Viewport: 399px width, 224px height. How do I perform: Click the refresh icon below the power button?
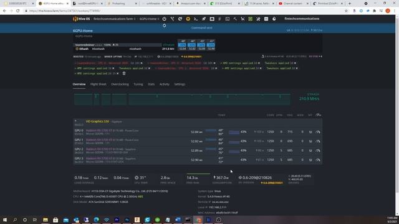click(165, 26)
